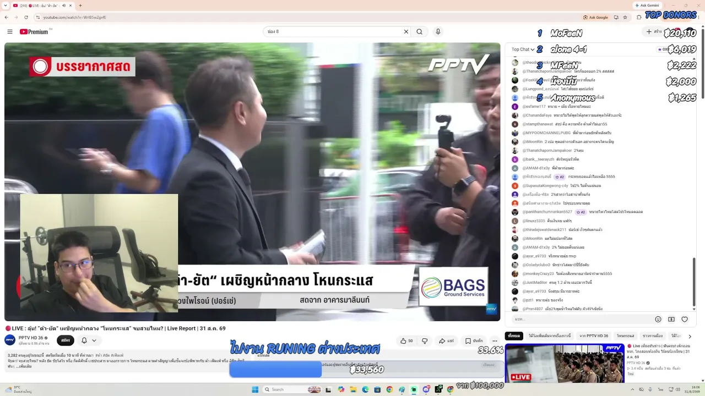Expand the notification bell dropdown
This screenshot has height=396, width=705.
point(88,340)
